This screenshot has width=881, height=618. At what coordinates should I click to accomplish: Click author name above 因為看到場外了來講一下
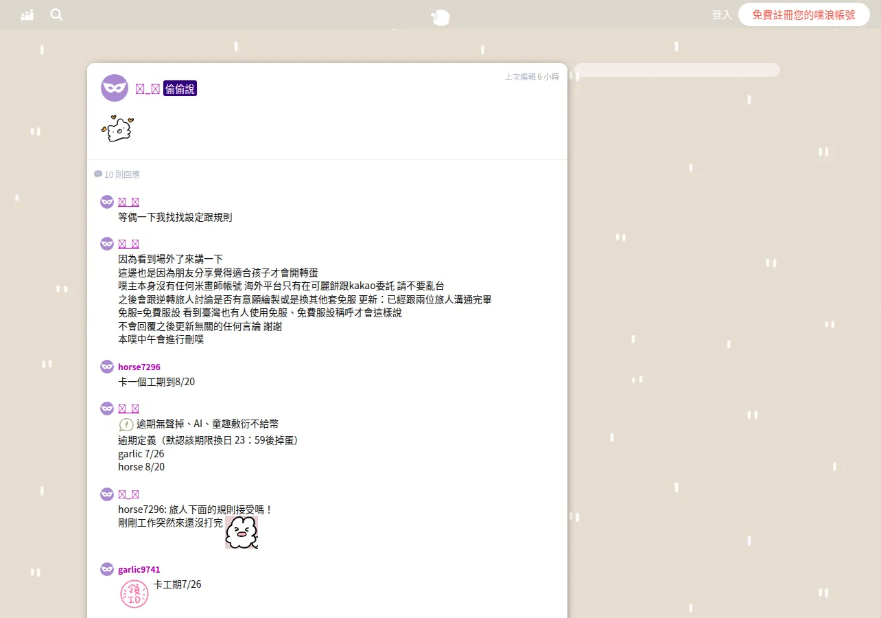(128, 244)
